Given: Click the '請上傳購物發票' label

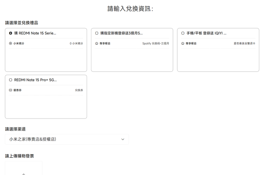Looking at the screenshot, I should (19, 156).
